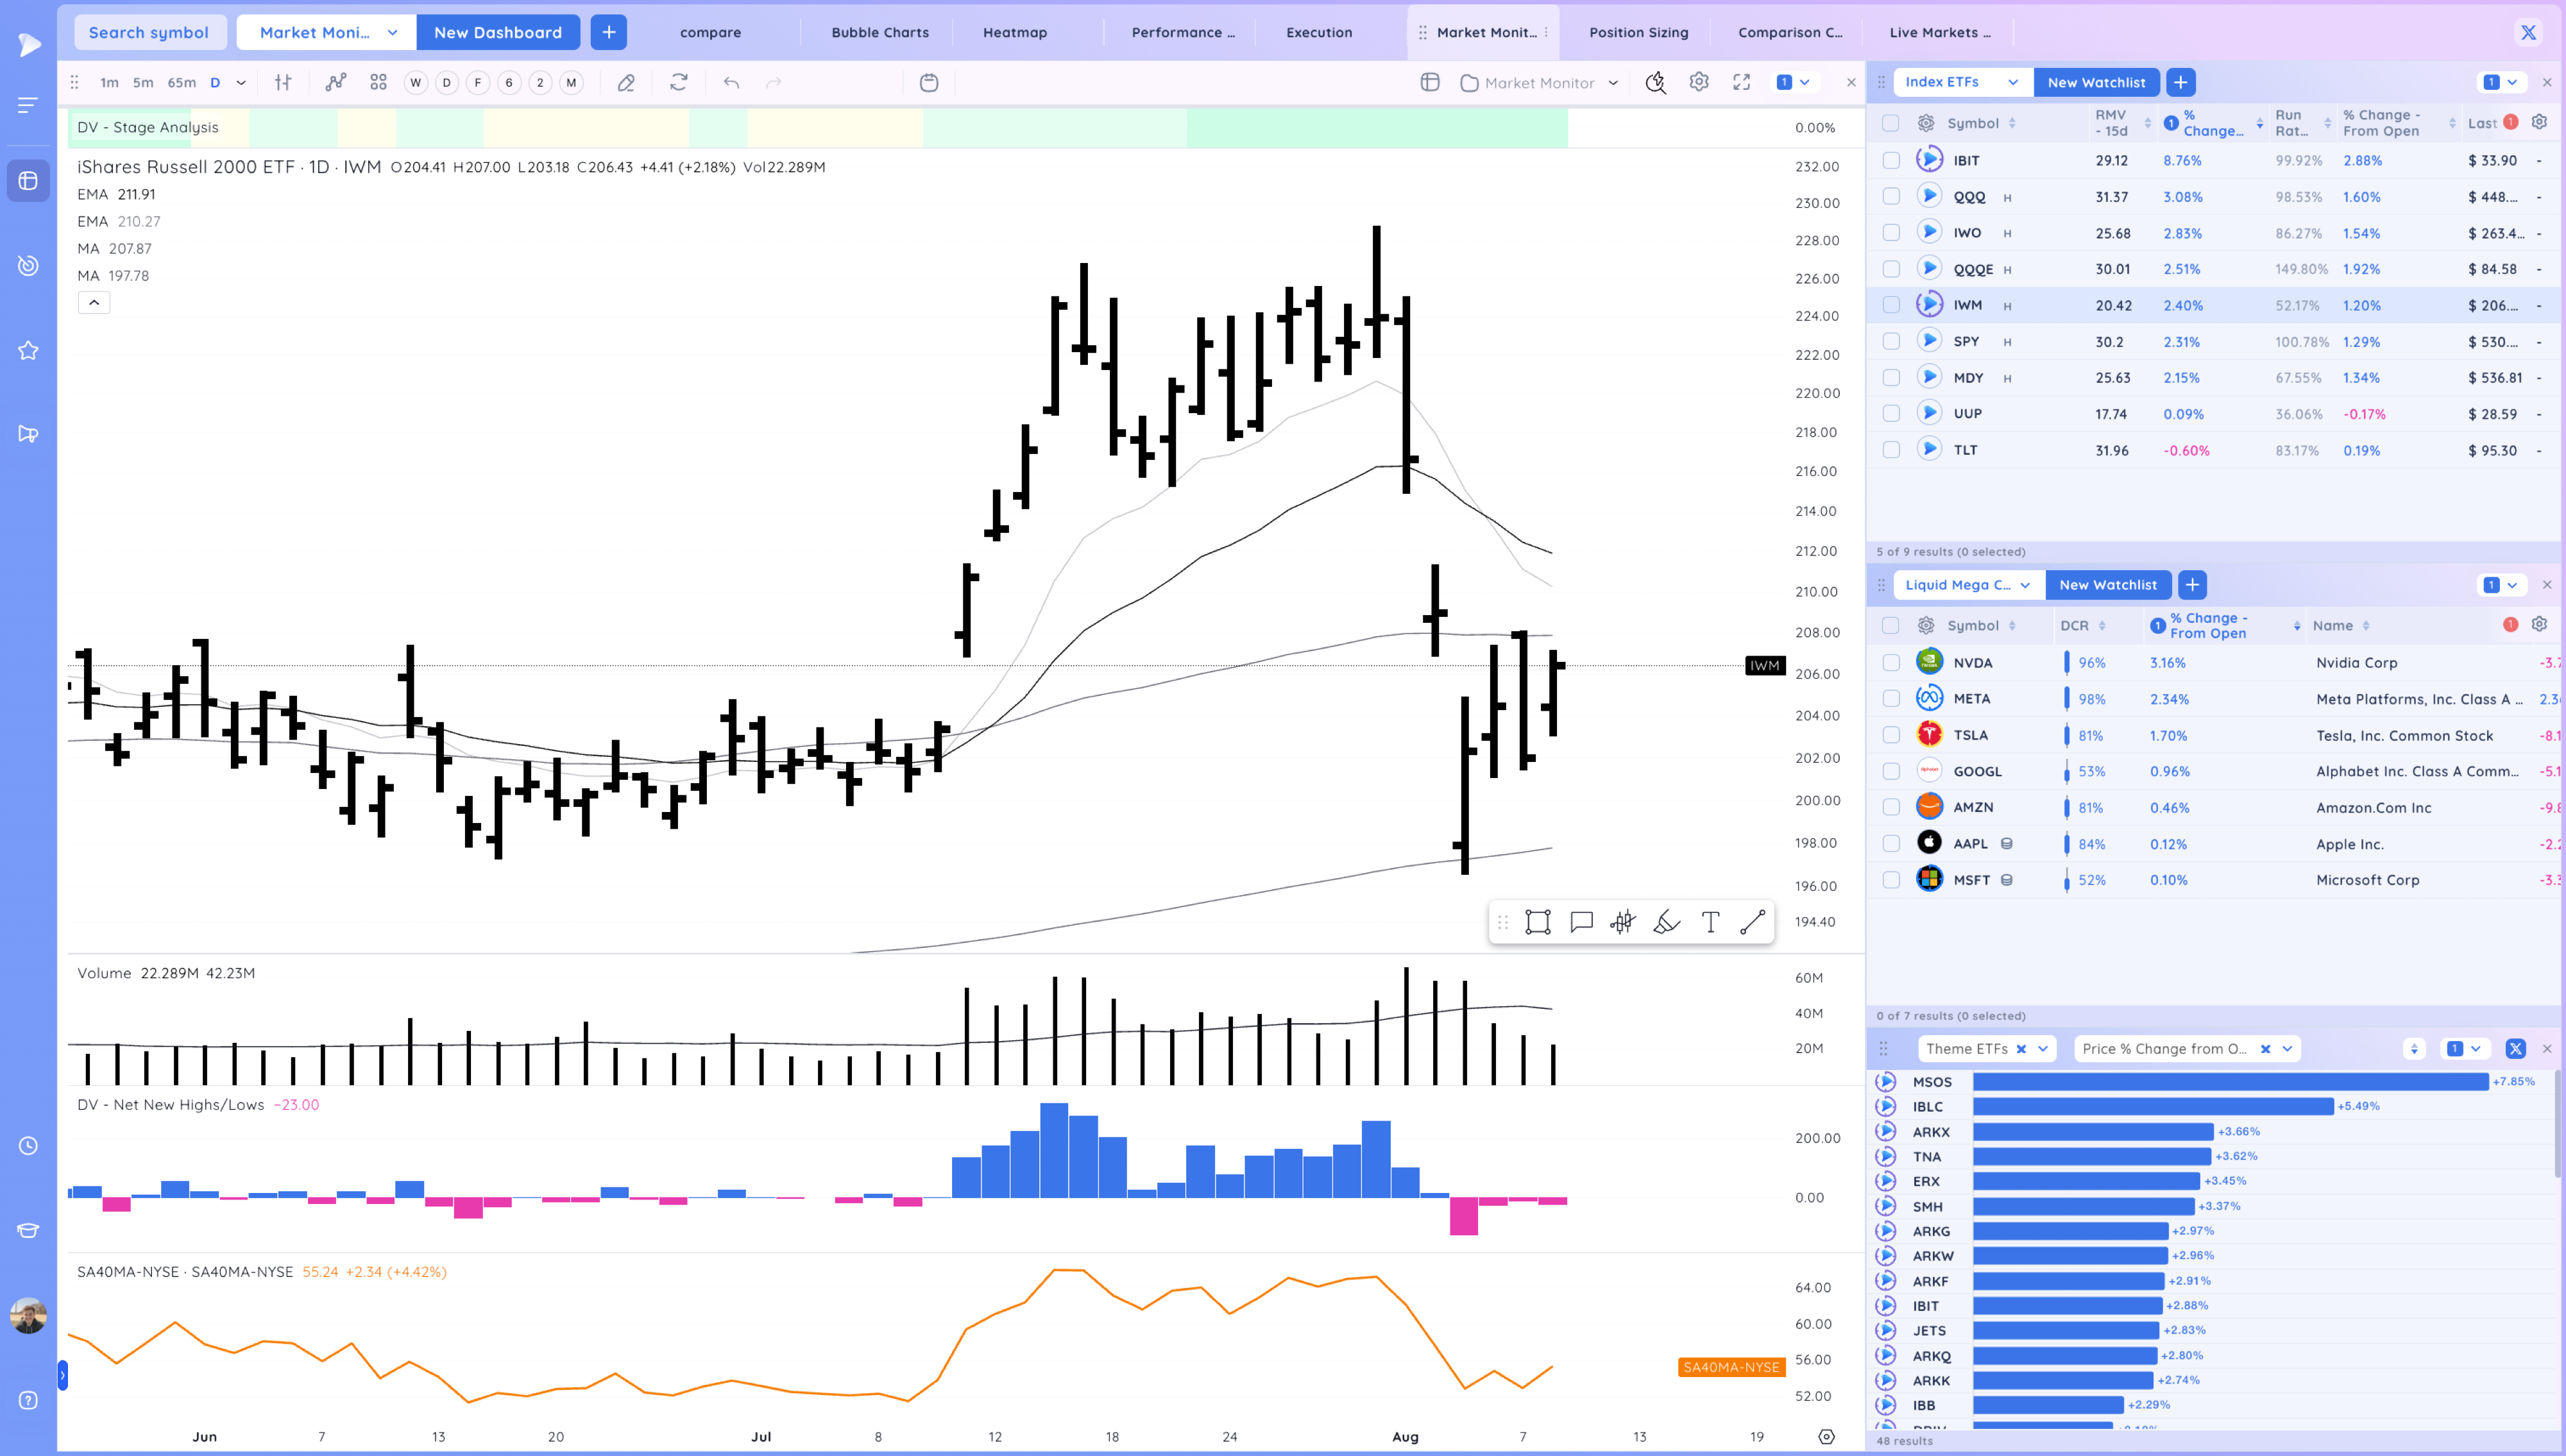The width and height of the screenshot is (2566, 1456).
Task: Open the favorites star in left sidebar
Action: [x=28, y=350]
